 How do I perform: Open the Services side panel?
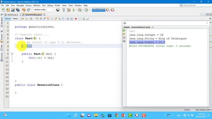(x=2, y=57)
